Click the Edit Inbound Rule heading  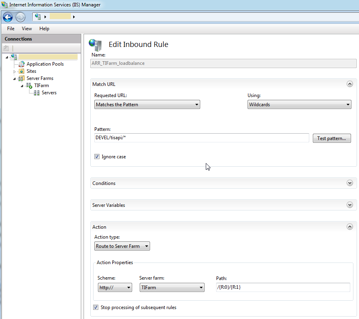click(x=139, y=45)
